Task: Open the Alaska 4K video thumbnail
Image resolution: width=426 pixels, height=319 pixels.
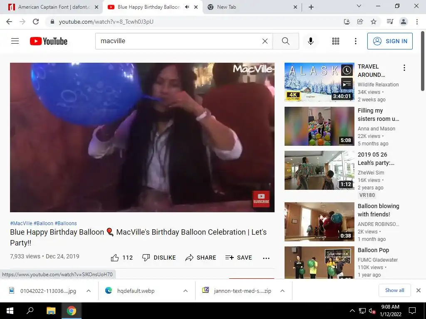Action: click(x=319, y=82)
